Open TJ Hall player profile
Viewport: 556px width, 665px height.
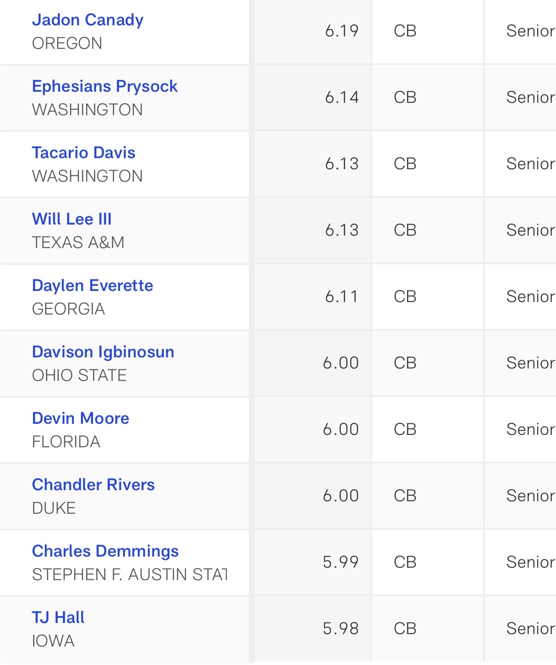tap(58, 617)
